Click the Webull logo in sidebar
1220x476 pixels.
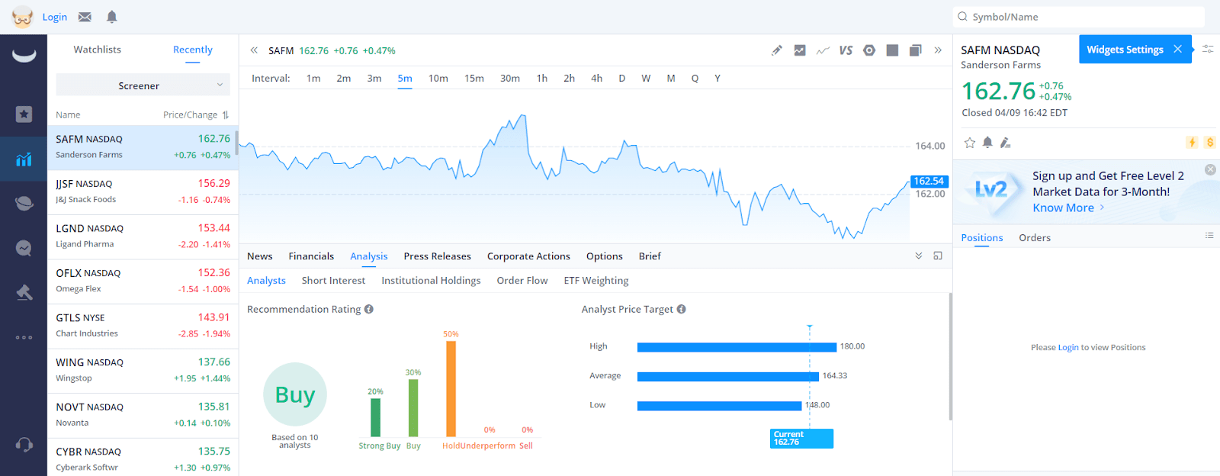click(24, 56)
